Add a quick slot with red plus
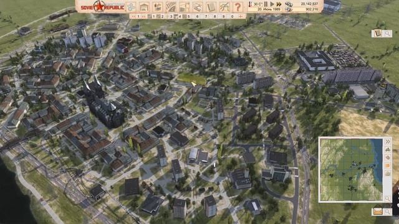This screenshot has height=224, width=399. point(241,17)
